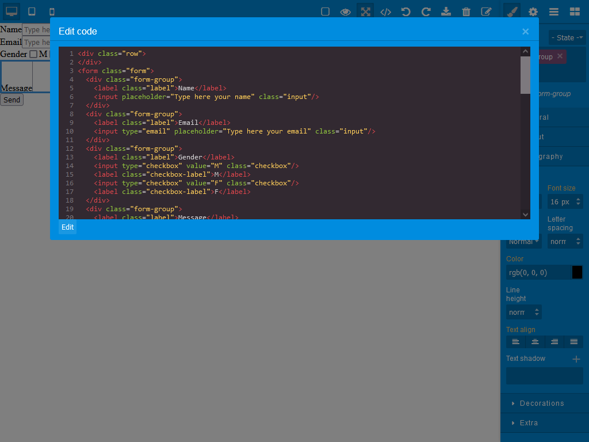Click the Send button
The width and height of the screenshot is (589, 442).
[12, 100]
